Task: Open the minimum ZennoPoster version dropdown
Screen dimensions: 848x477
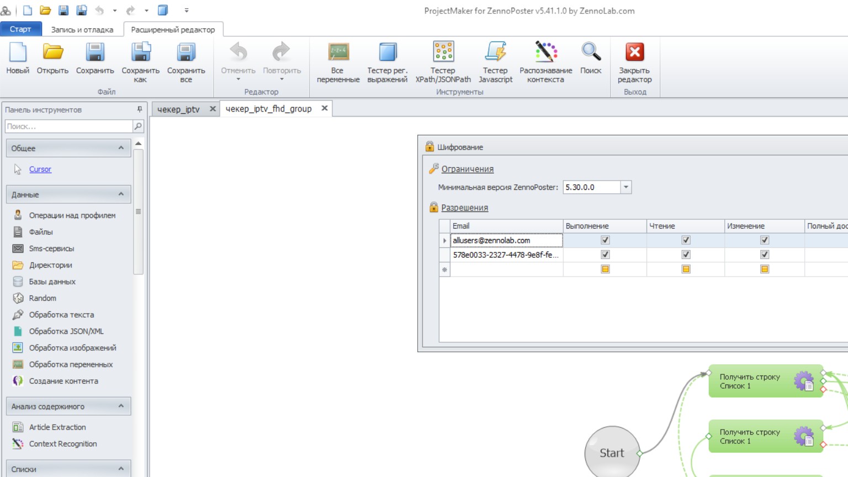Action: coord(626,187)
